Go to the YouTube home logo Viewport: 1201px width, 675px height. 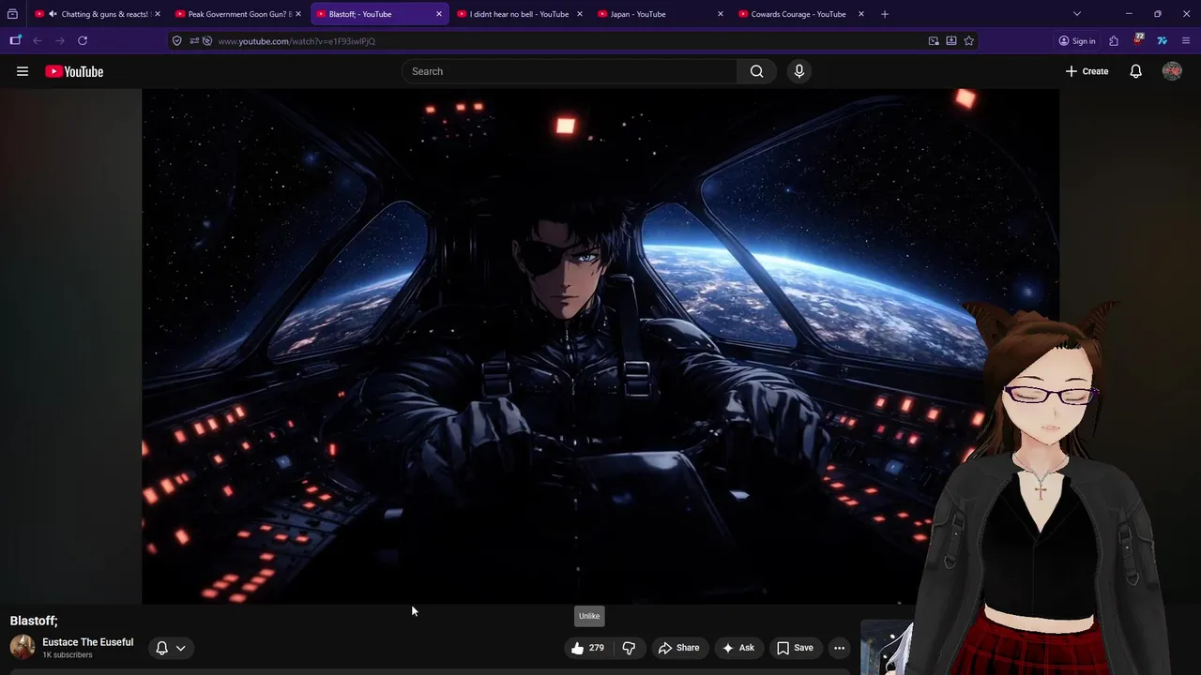(x=74, y=71)
